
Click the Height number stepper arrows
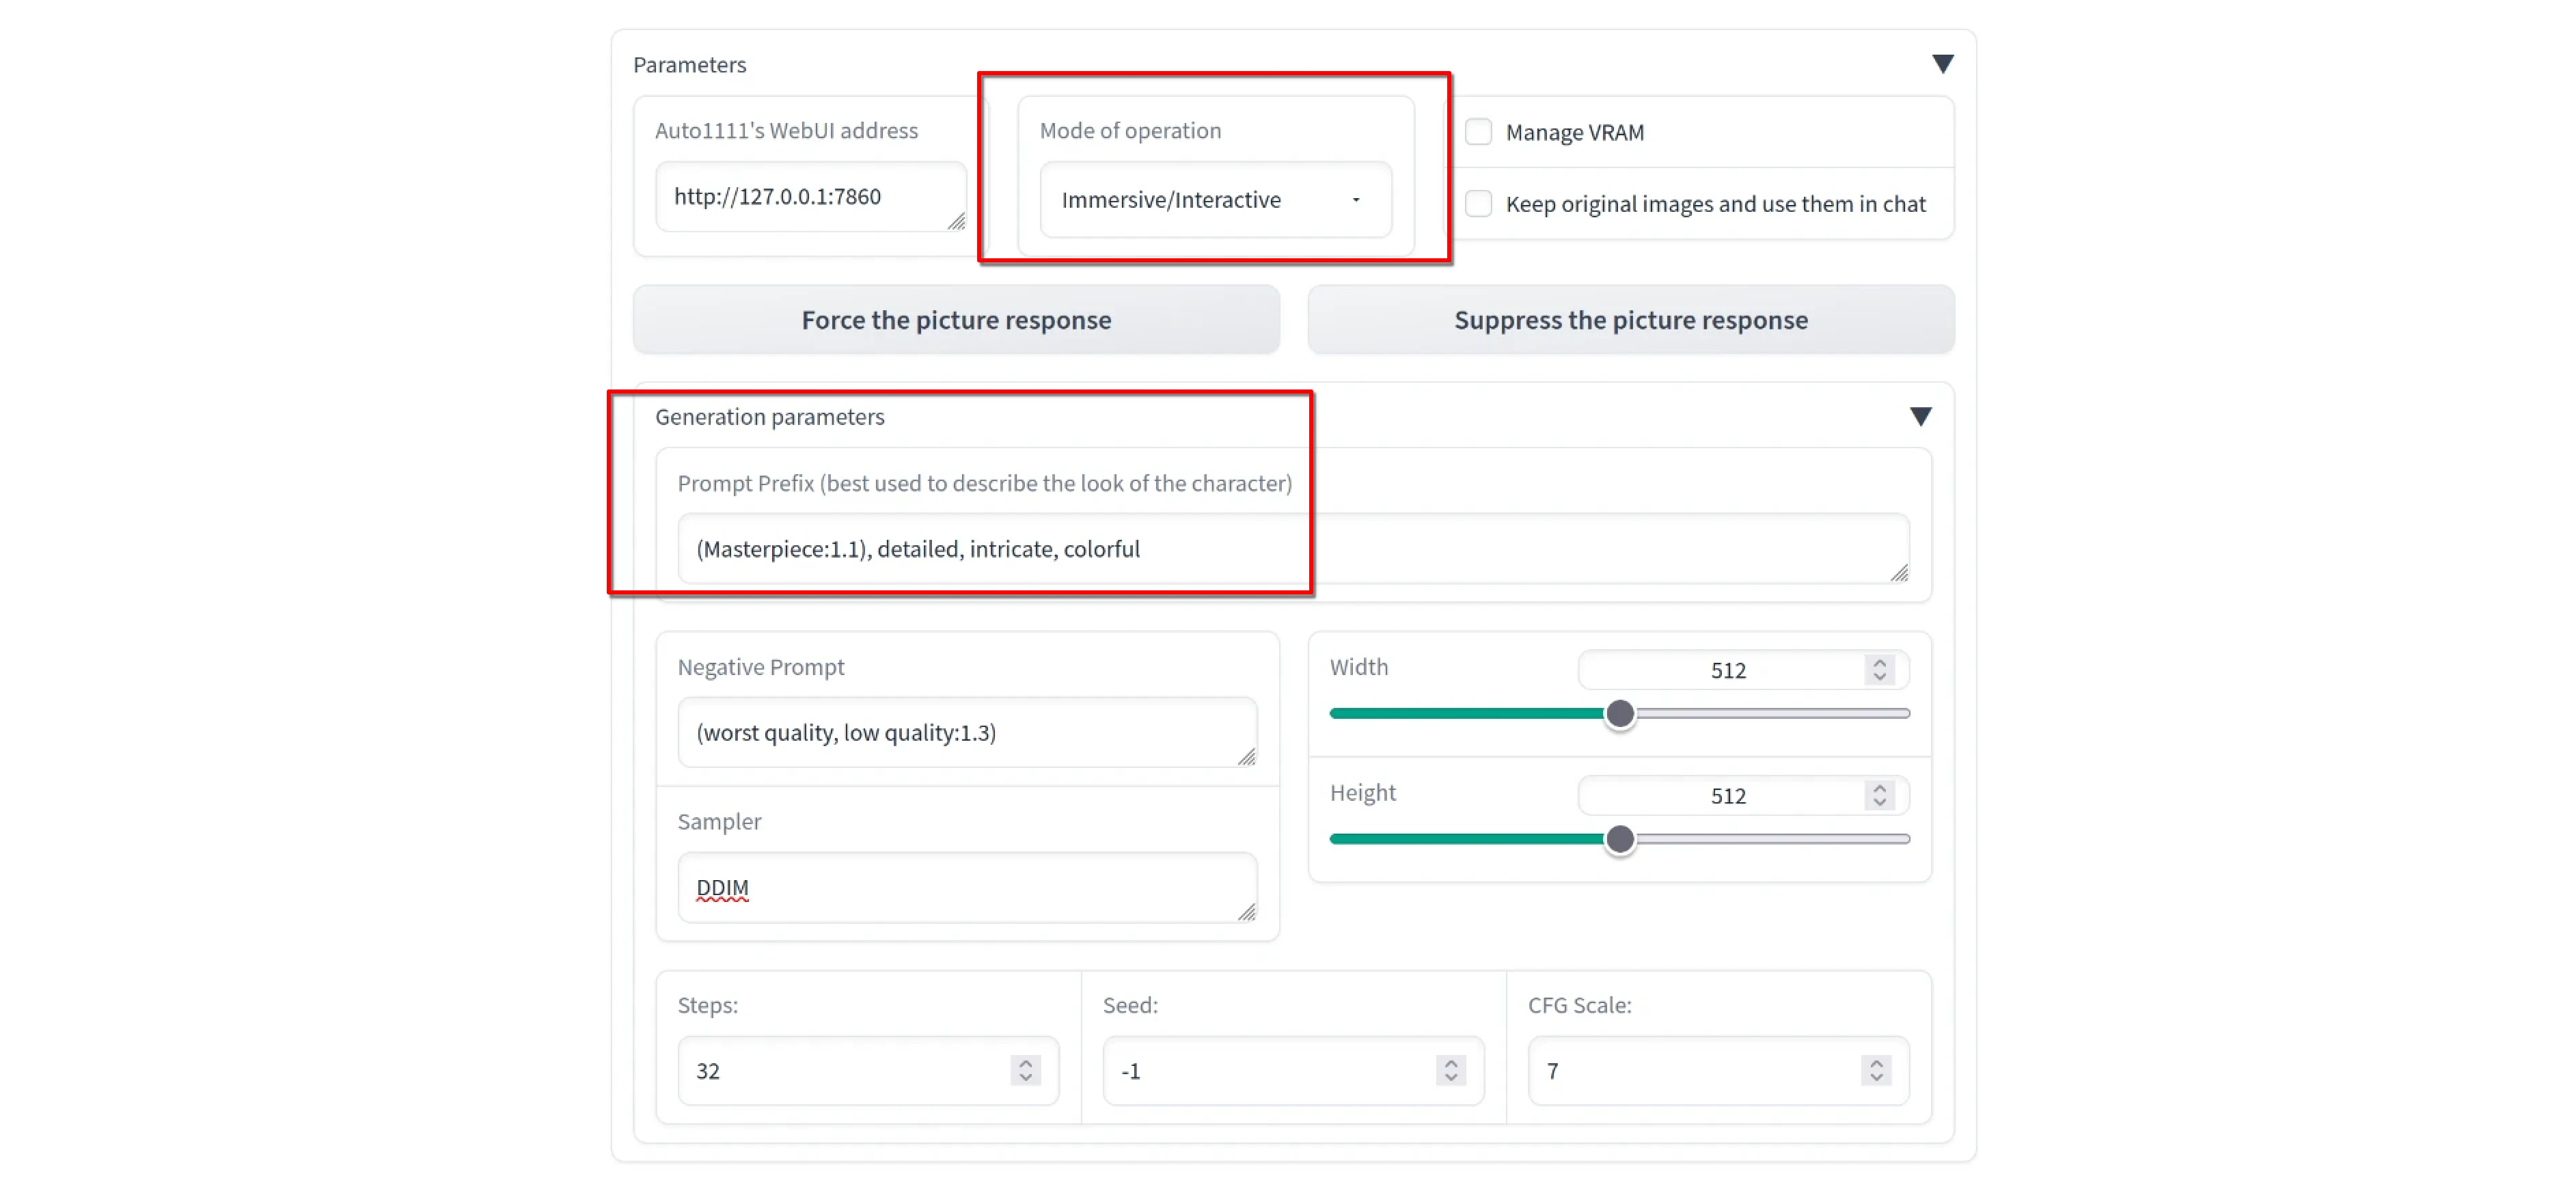[x=1879, y=796]
